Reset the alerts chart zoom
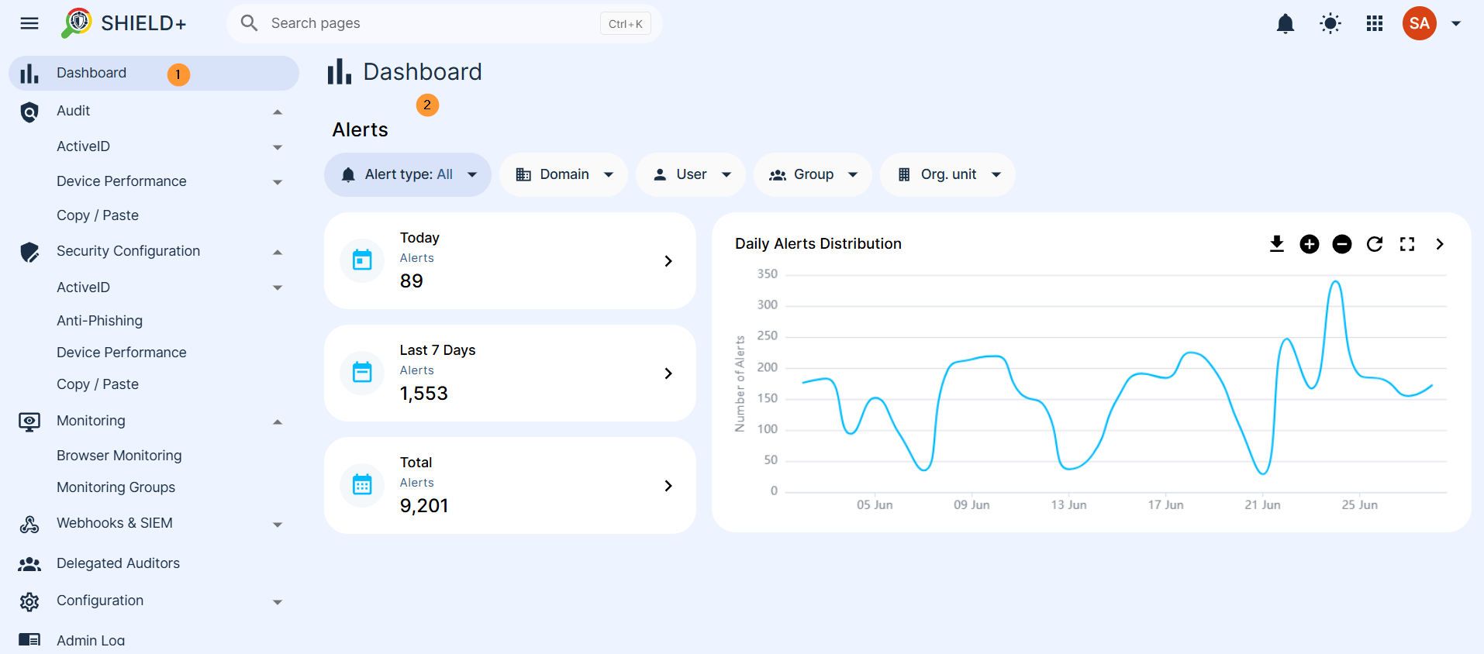The image size is (1484, 654). point(1375,244)
